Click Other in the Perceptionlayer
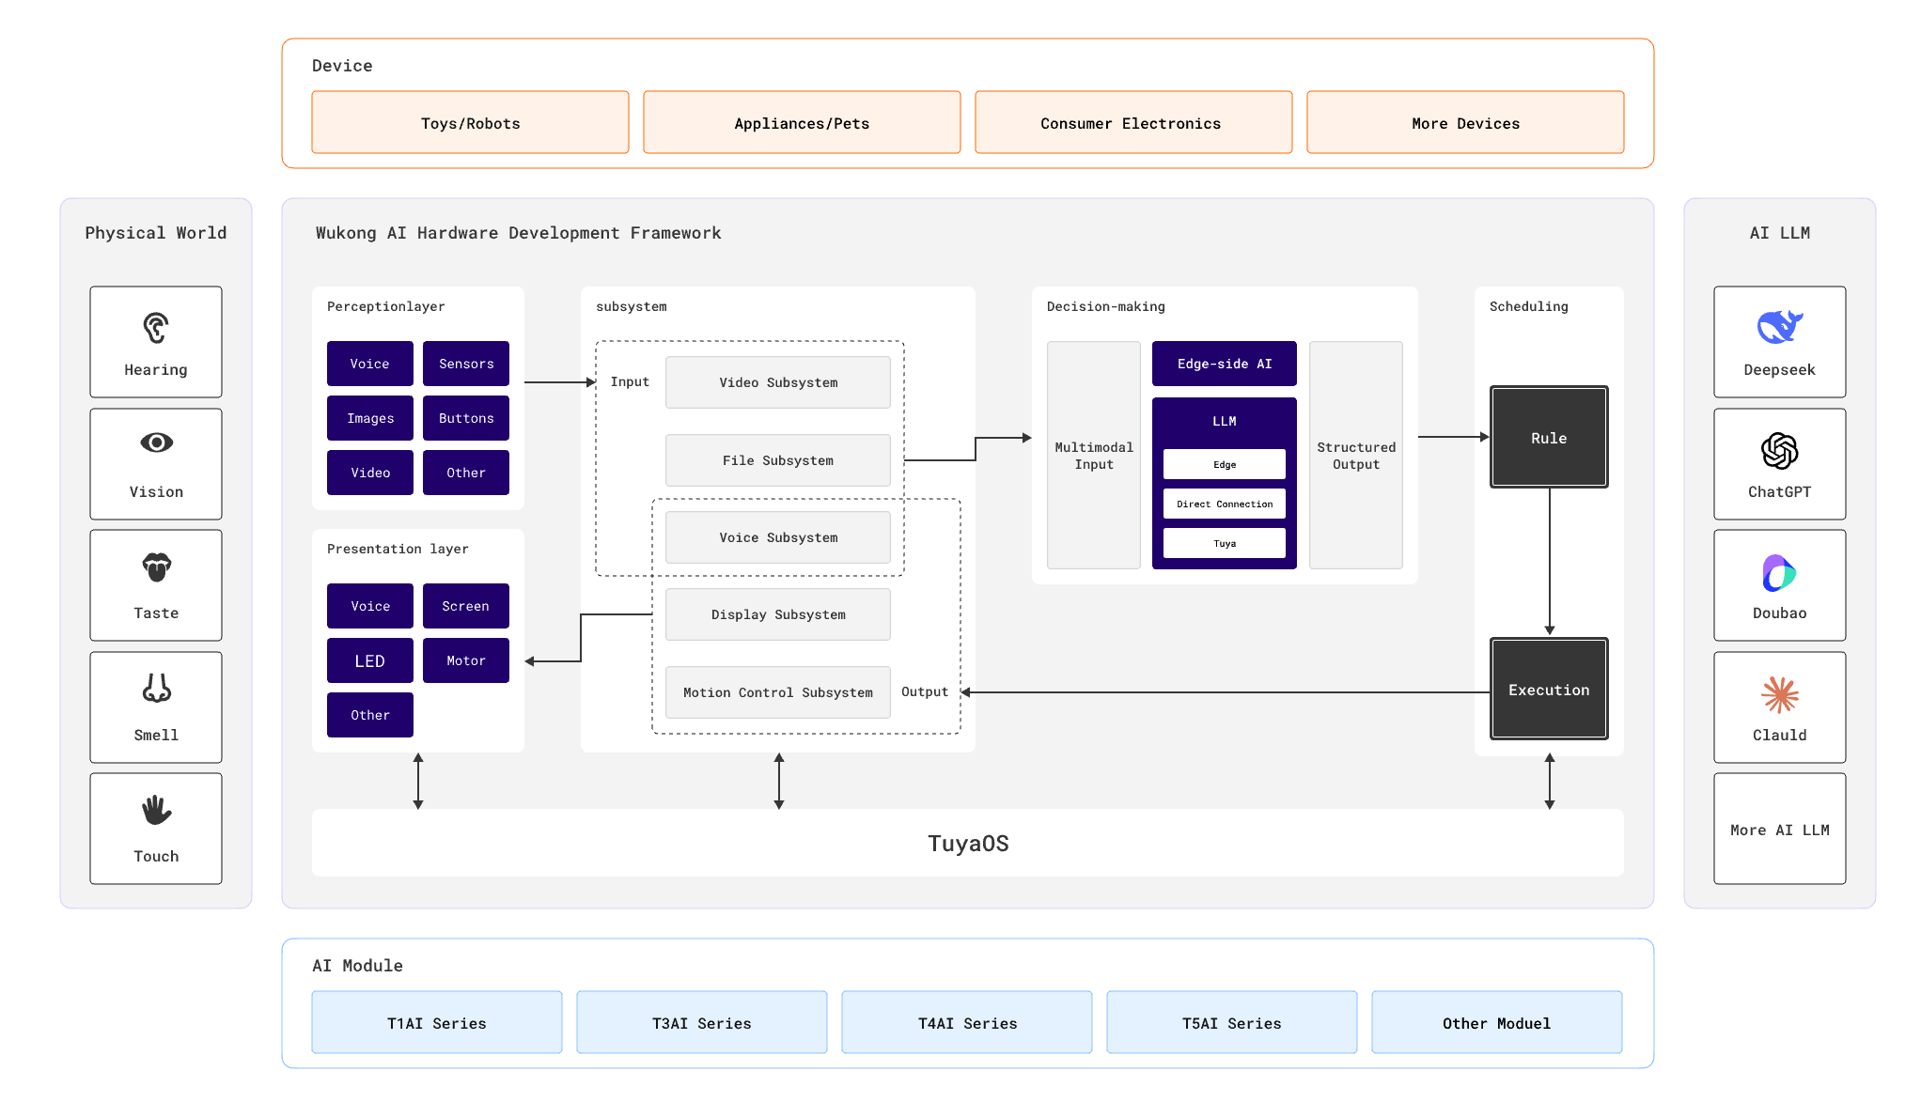Image resolution: width=1921 pixels, height=1102 pixels. [x=466, y=473]
